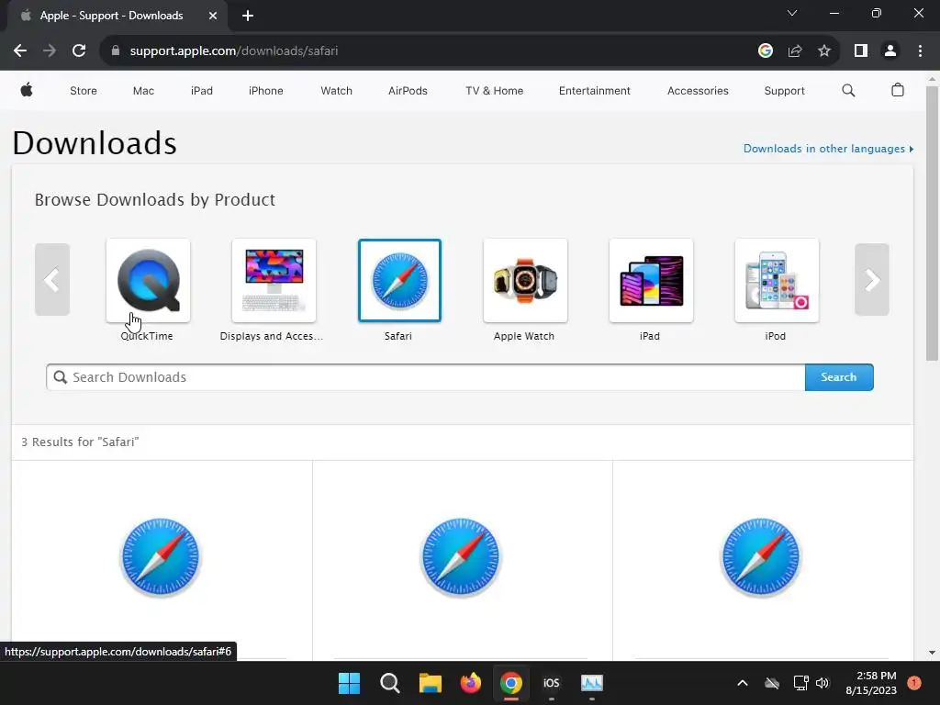The height and width of the screenshot is (705, 940).
Task: Open the performance monitor taskbar app
Action: [592, 683]
